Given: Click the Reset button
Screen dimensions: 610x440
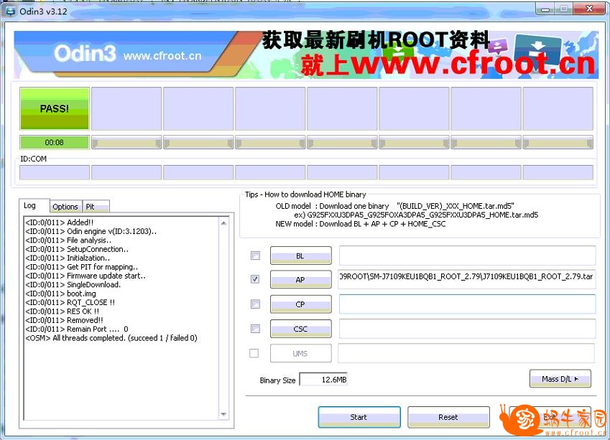Looking at the screenshot, I should (x=448, y=417).
